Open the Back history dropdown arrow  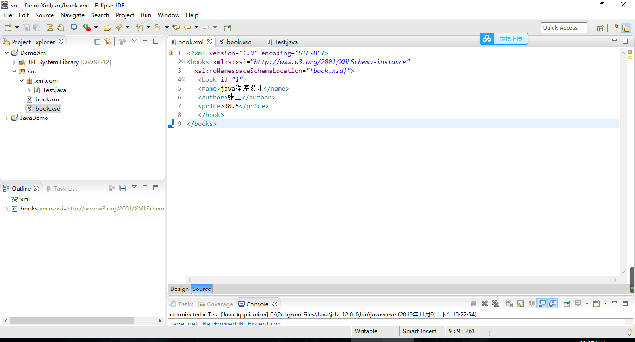point(196,27)
